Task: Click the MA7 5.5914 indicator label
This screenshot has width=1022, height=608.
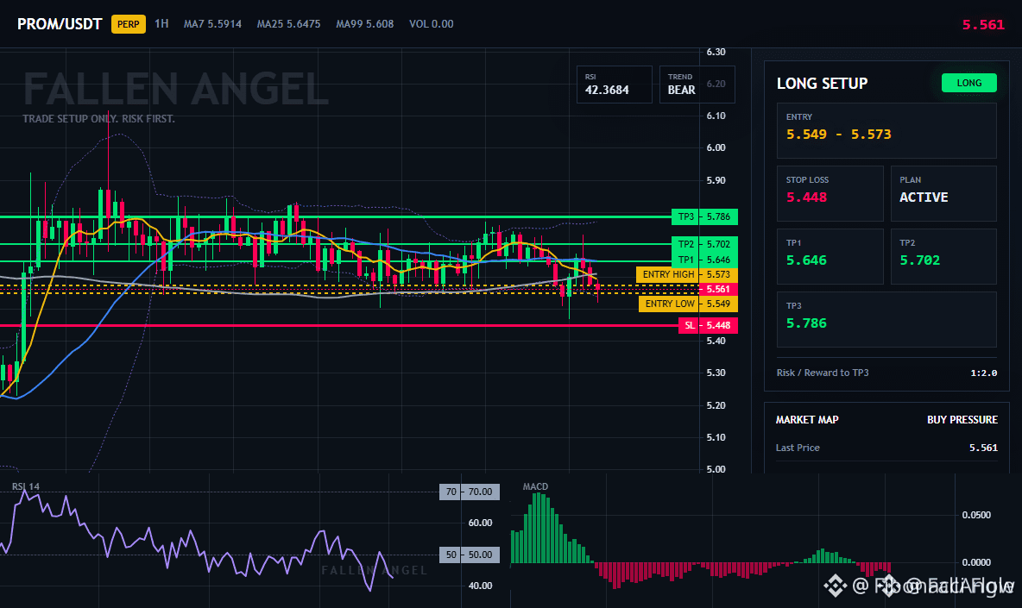Action: click(x=212, y=24)
